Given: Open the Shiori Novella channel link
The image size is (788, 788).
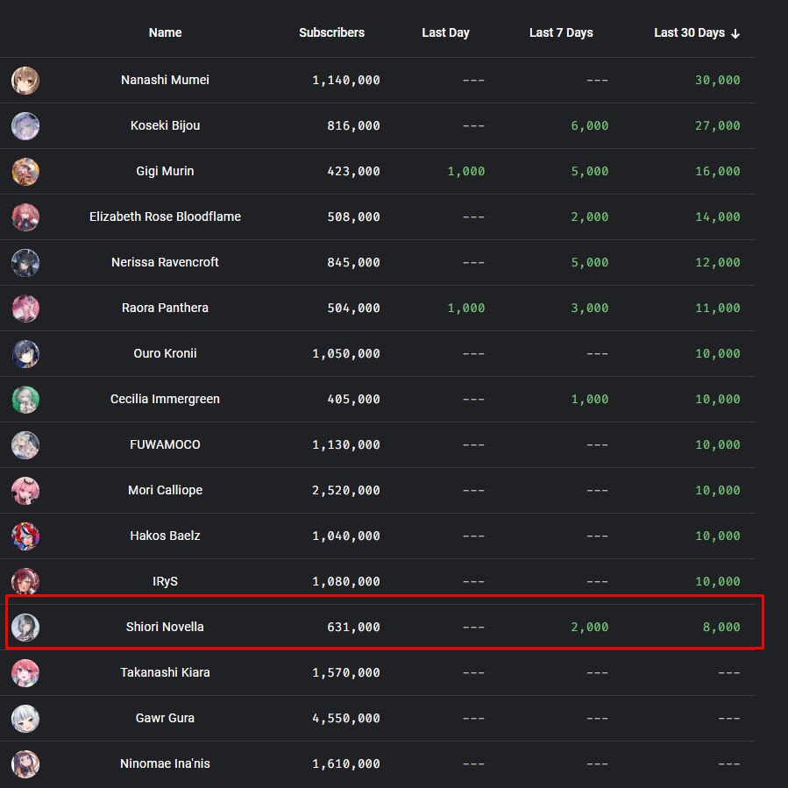Looking at the screenshot, I should coord(165,627).
